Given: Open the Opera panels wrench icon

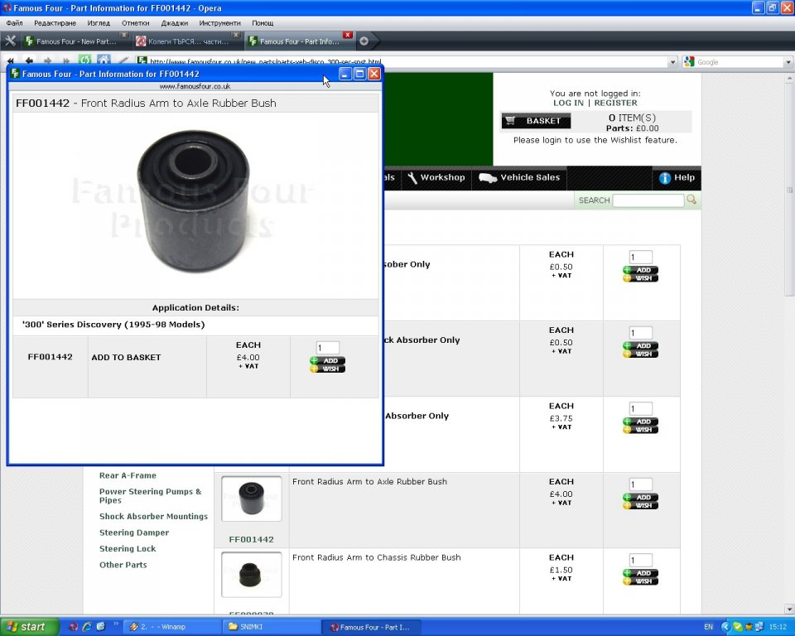Looking at the screenshot, I should [10, 41].
